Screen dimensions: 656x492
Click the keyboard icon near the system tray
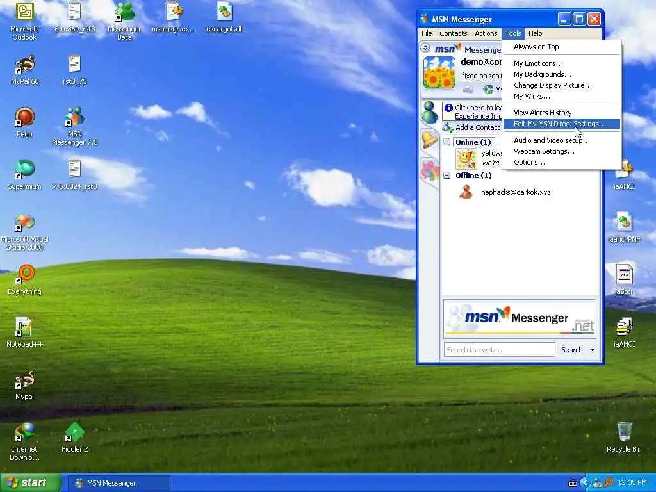click(x=573, y=483)
